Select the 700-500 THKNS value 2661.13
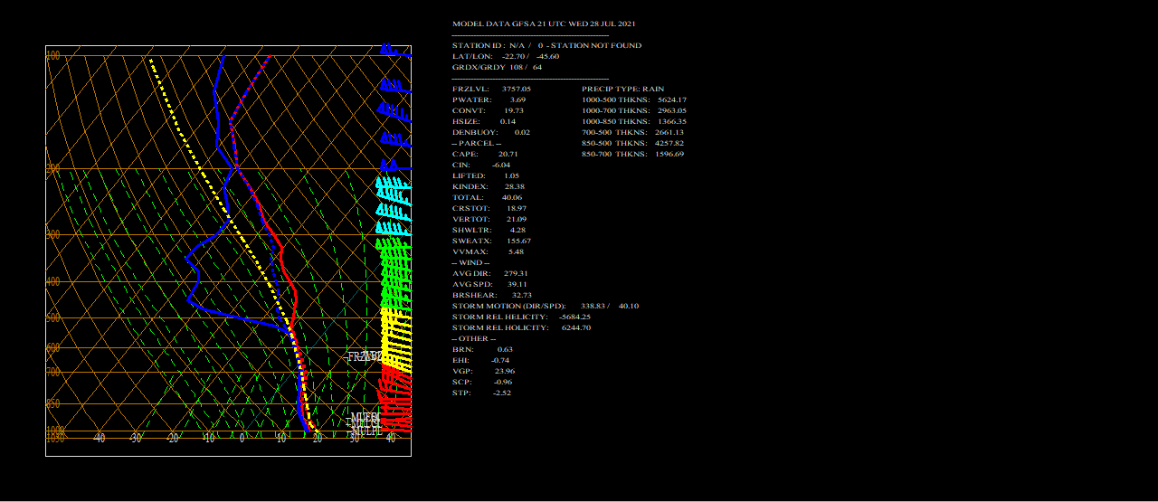Image resolution: width=1158 pixels, height=502 pixels. tap(669, 132)
